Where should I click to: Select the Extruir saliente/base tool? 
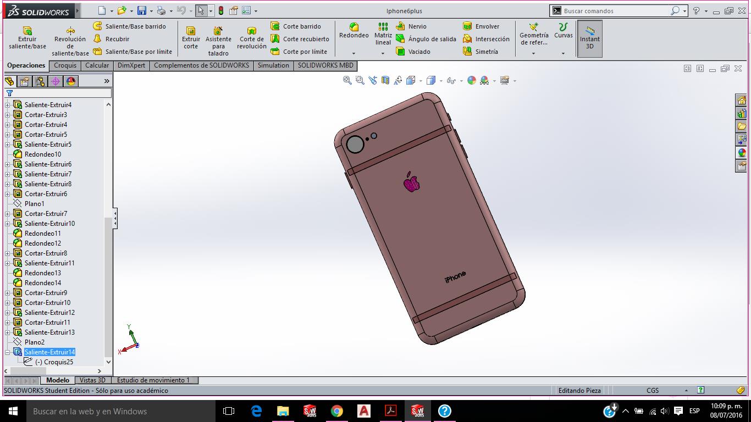click(27, 38)
